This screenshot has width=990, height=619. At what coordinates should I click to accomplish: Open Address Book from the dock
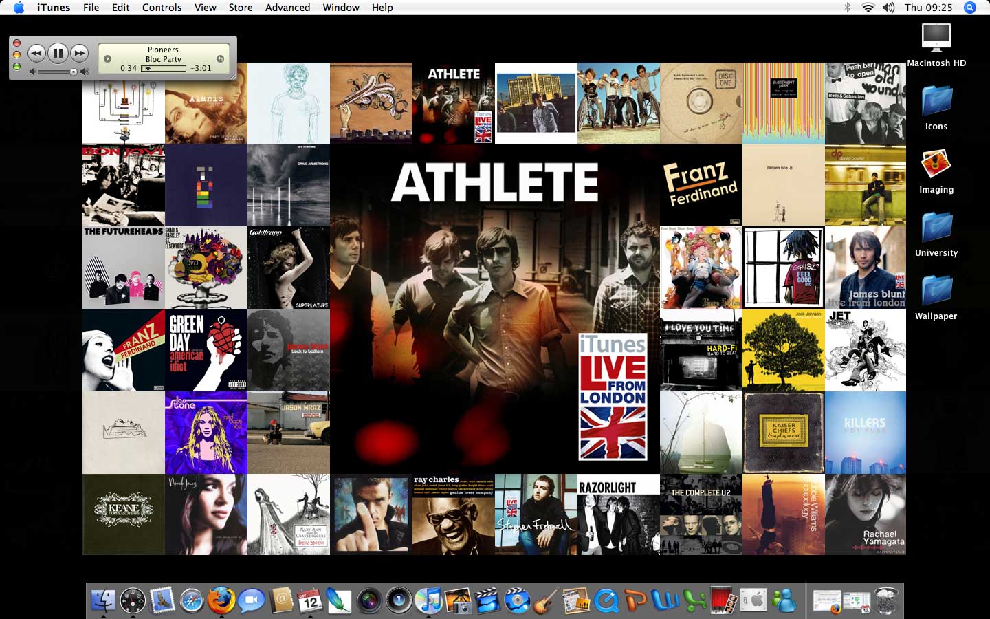coord(280,600)
